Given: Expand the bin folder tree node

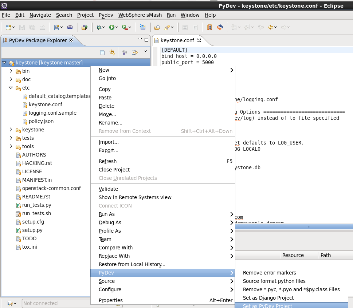Looking at the screenshot, I should coord(11,71).
